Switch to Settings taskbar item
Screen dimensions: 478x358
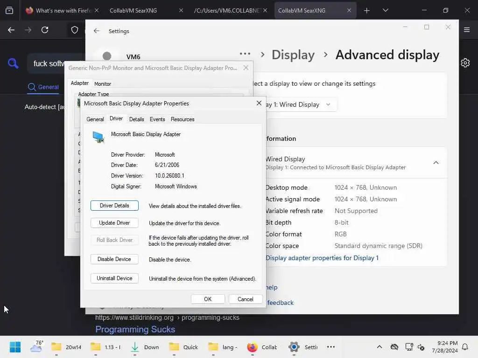tap(303, 347)
